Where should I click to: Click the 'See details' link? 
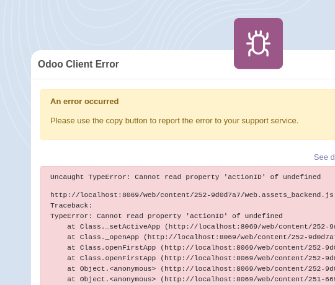324,157
